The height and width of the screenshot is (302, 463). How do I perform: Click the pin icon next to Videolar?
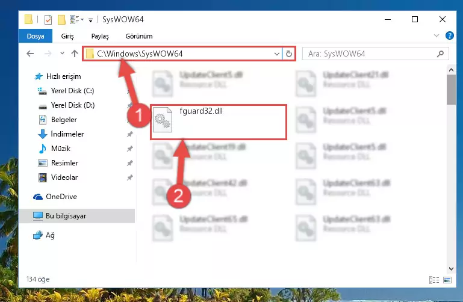point(130,177)
